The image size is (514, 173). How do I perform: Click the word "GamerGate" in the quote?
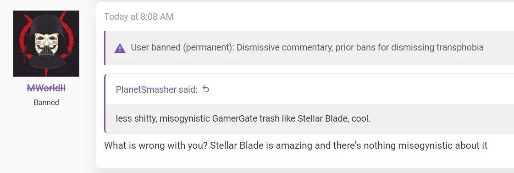[235, 118]
